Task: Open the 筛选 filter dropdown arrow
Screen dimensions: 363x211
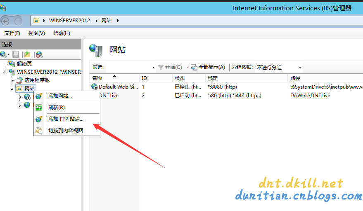Action: click(x=153, y=68)
